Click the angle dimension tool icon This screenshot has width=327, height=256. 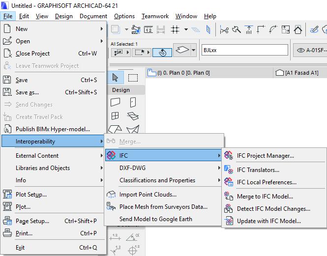[x=133, y=237]
